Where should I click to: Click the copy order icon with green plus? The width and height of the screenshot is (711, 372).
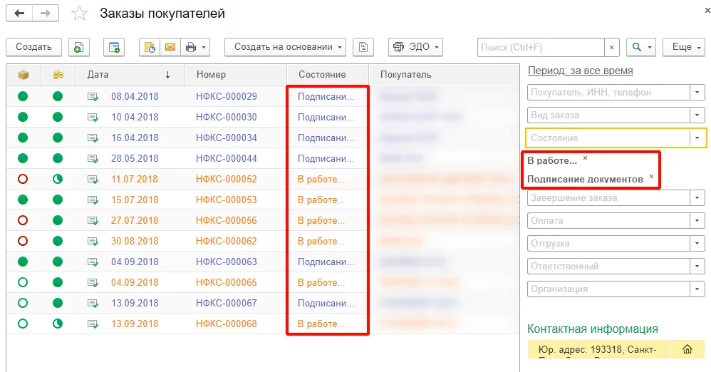78,47
